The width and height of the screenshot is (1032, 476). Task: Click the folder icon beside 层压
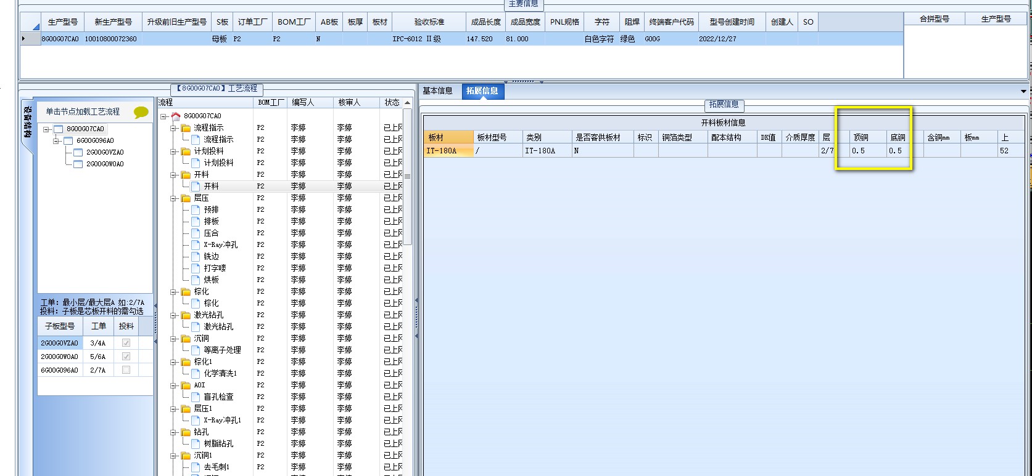coord(186,198)
